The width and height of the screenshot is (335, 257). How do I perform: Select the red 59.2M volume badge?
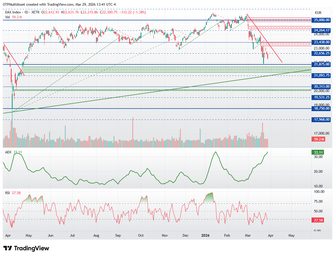click(x=319, y=139)
